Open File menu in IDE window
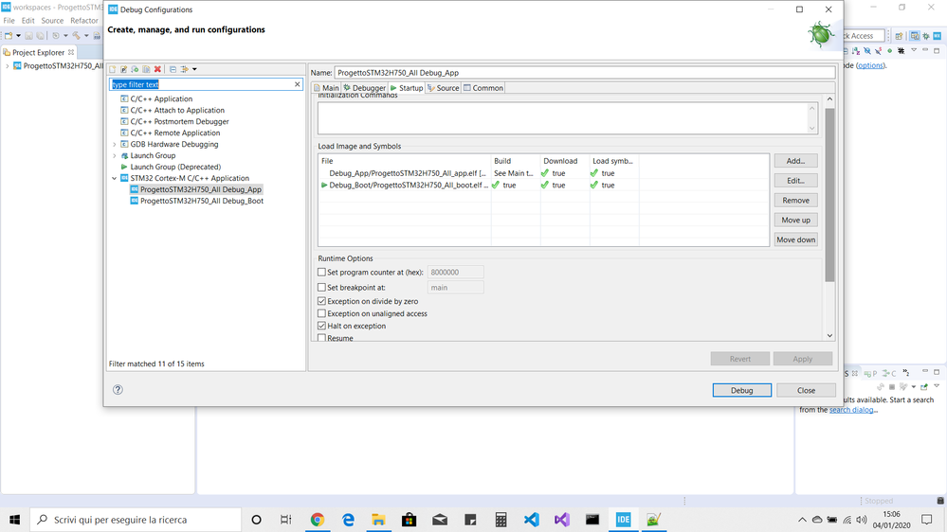This screenshot has height=532, width=947. [9, 21]
